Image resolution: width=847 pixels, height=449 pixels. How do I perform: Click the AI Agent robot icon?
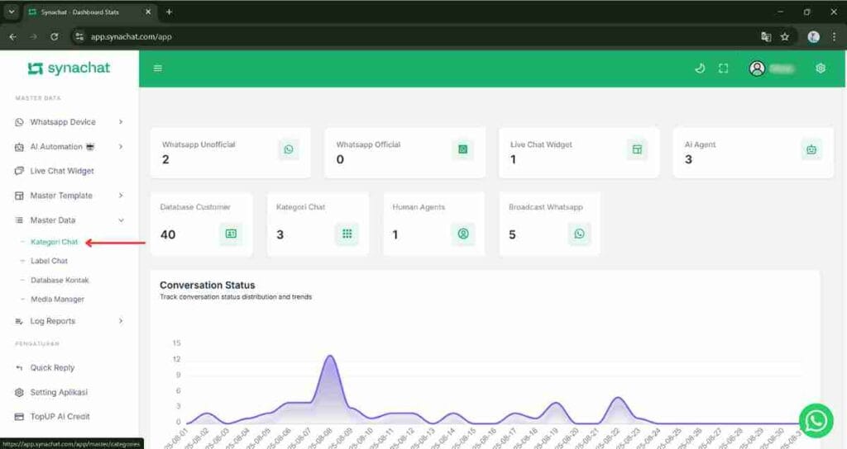pos(811,149)
